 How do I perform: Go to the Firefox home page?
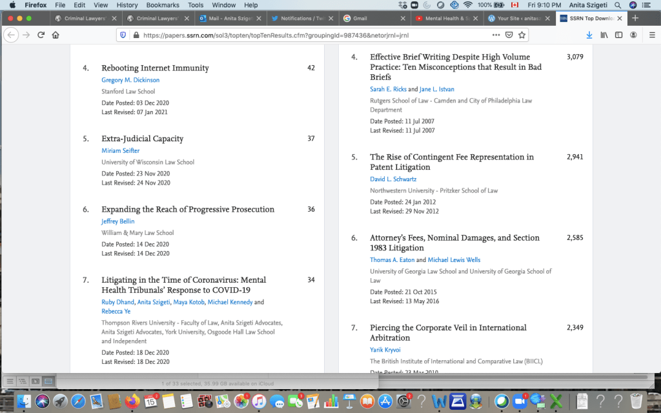56,35
